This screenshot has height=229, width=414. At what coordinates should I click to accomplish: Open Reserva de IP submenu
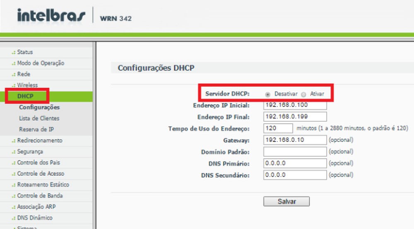pyautogui.click(x=36, y=130)
